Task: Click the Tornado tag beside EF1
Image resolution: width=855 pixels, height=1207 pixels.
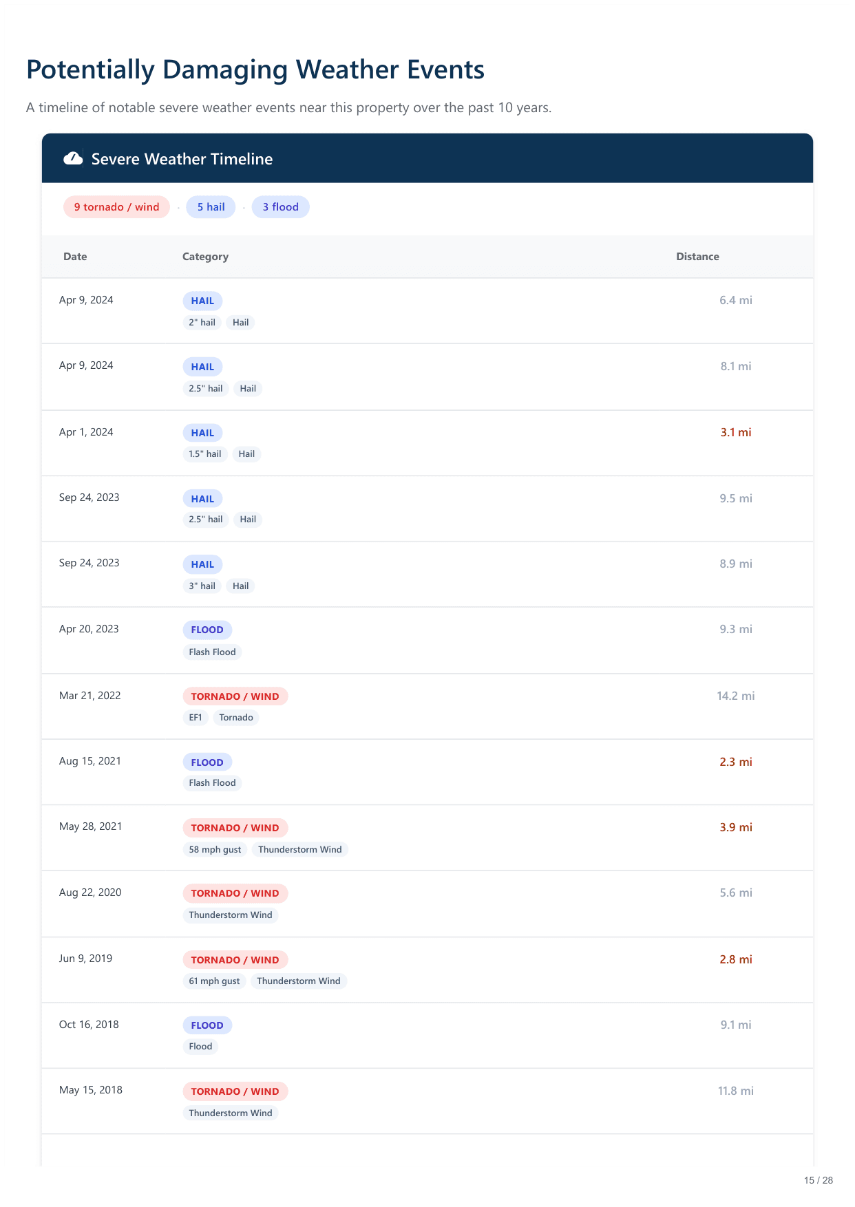Action: pyautogui.click(x=236, y=718)
